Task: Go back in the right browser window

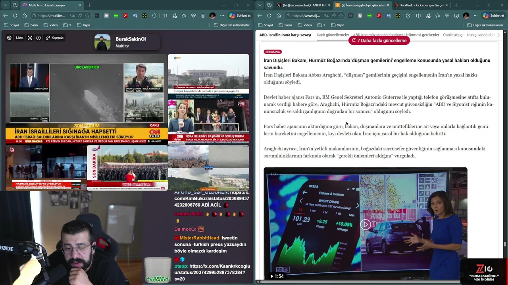Action: click(x=260, y=15)
